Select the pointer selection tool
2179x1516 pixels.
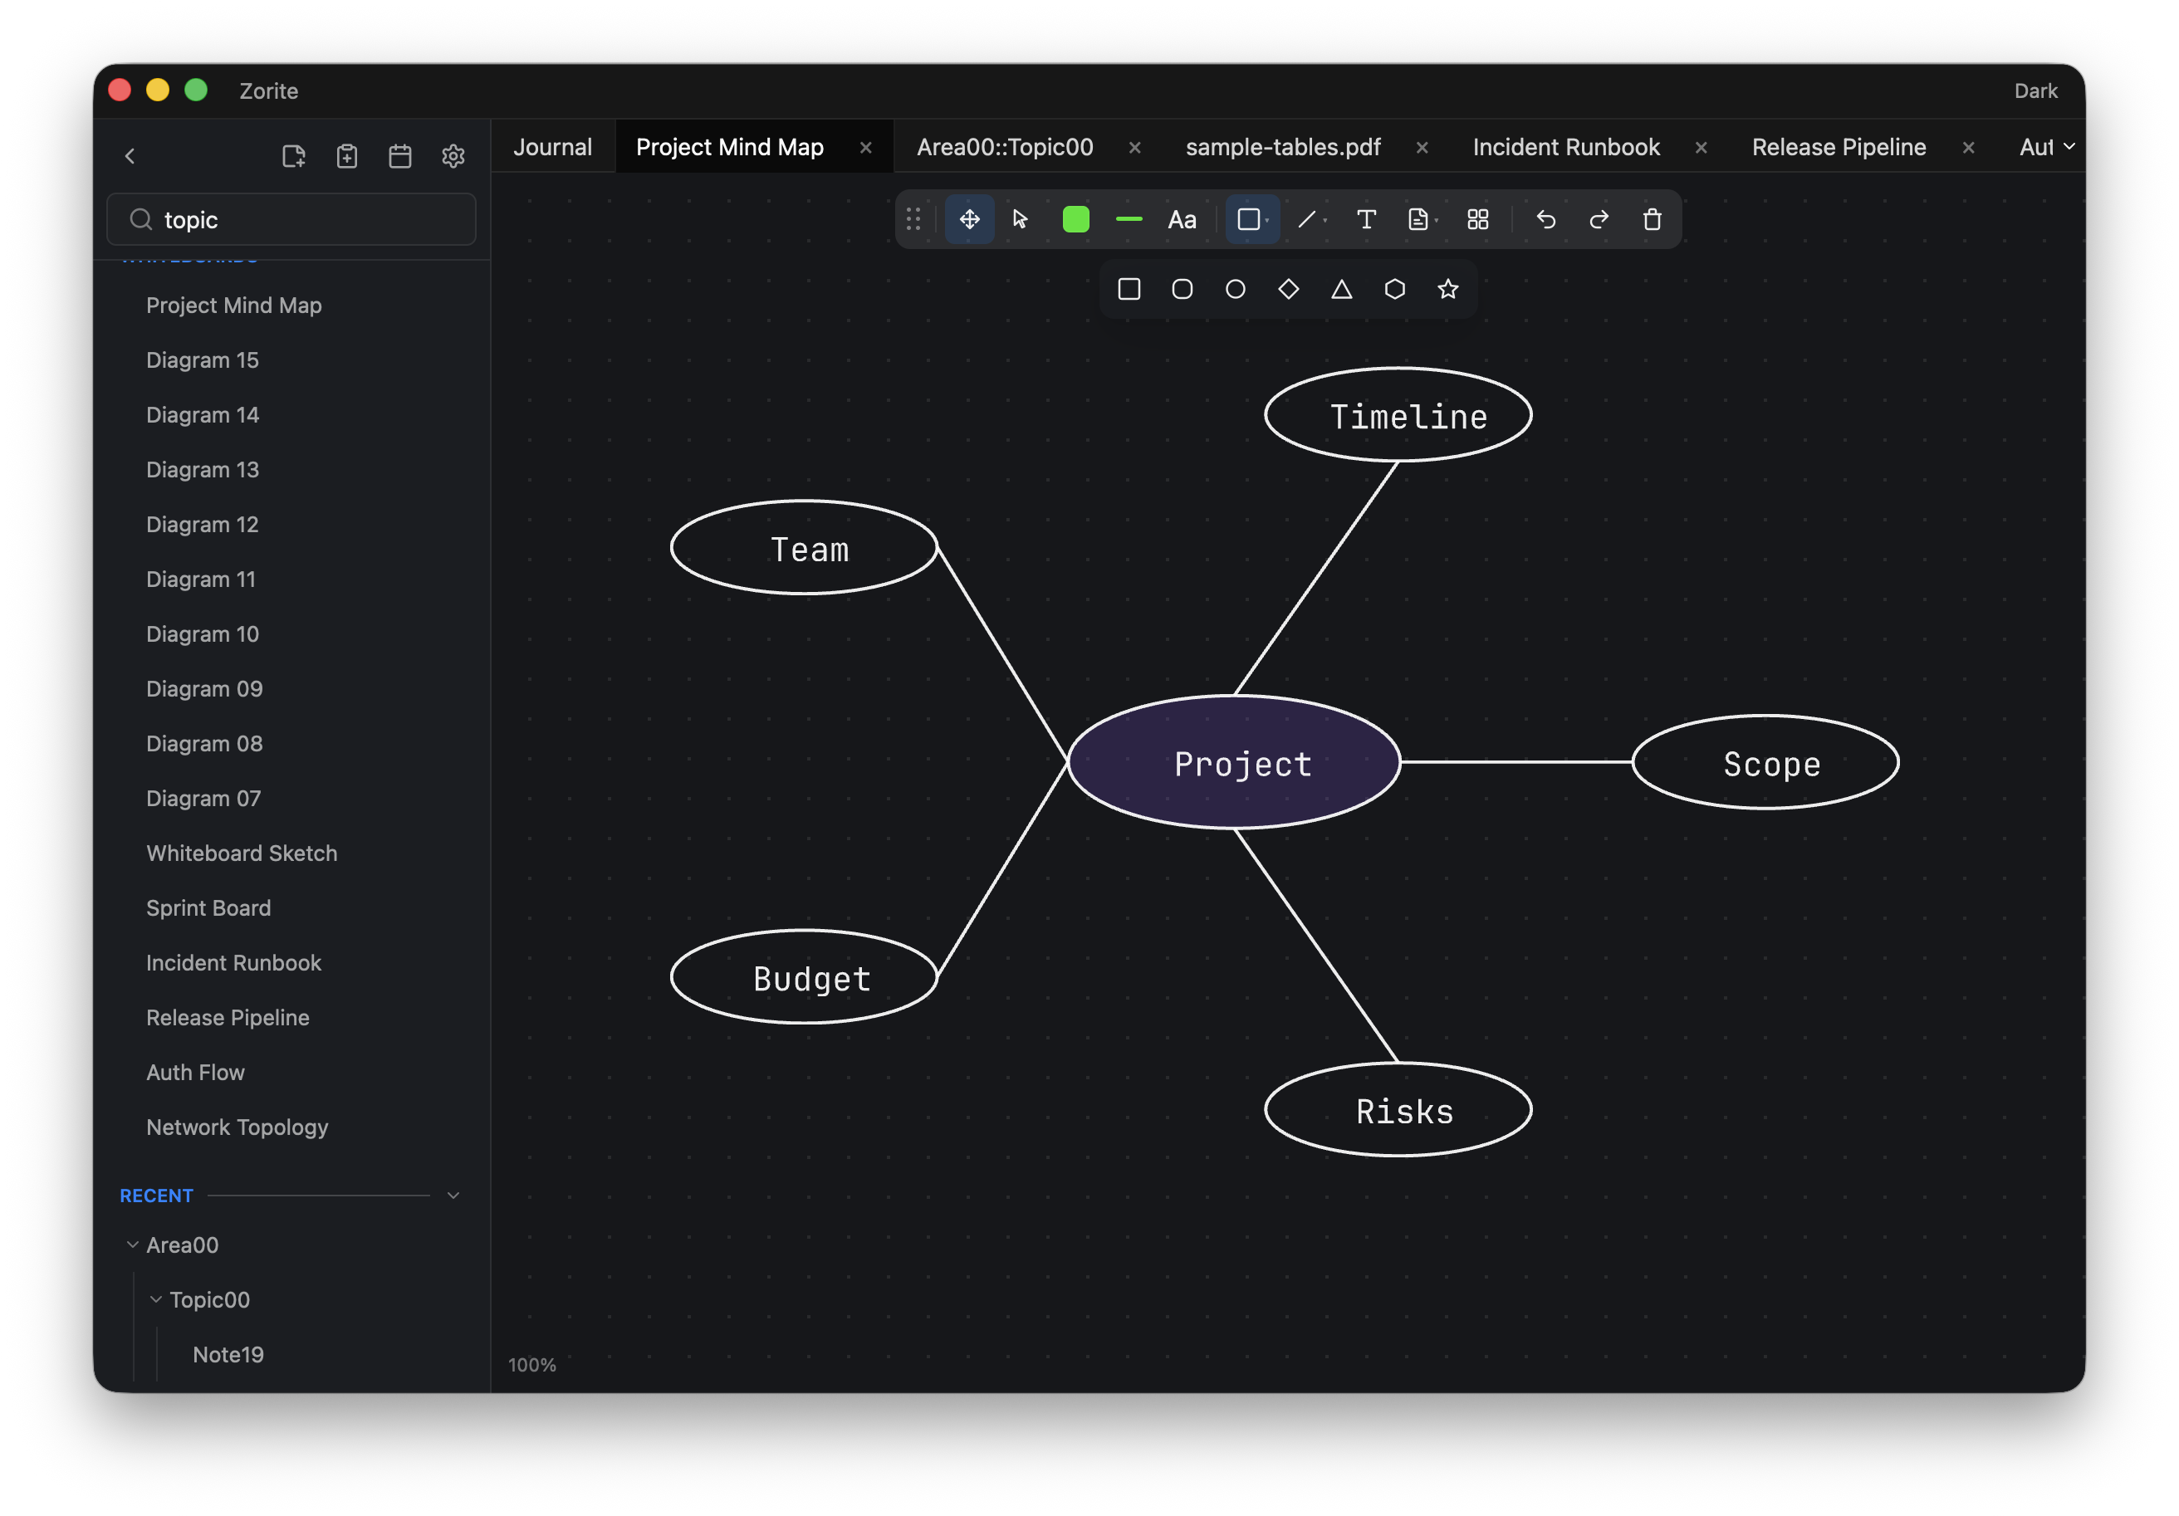(1021, 219)
